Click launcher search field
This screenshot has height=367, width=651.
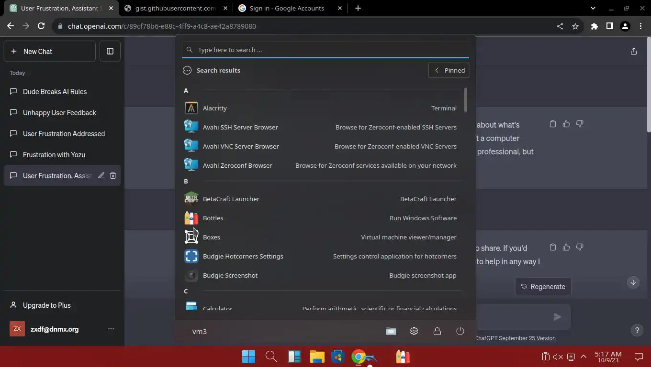(325, 50)
